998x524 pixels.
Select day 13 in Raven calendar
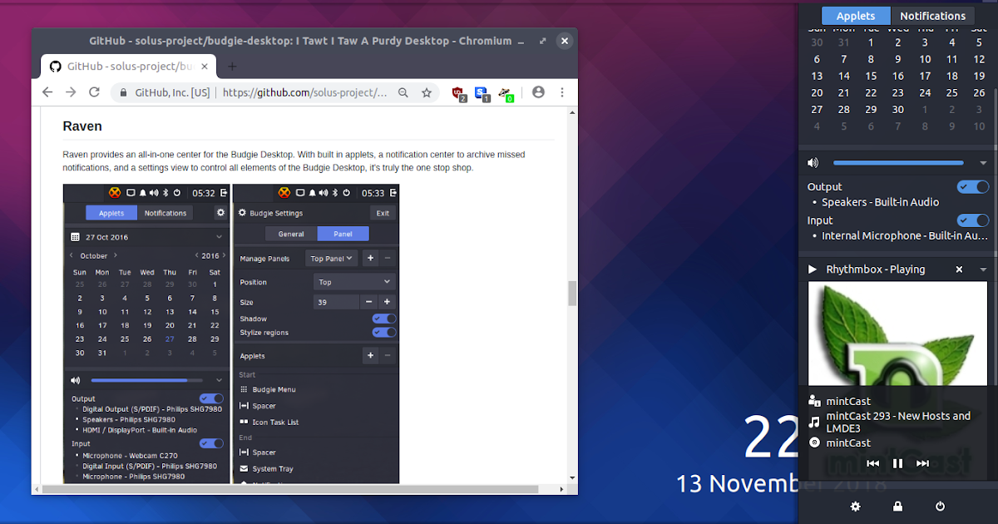[x=817, y=76]
